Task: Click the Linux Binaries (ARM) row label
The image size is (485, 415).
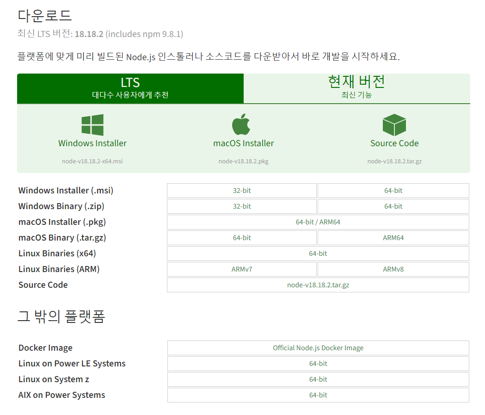Action: pos(59,269)
